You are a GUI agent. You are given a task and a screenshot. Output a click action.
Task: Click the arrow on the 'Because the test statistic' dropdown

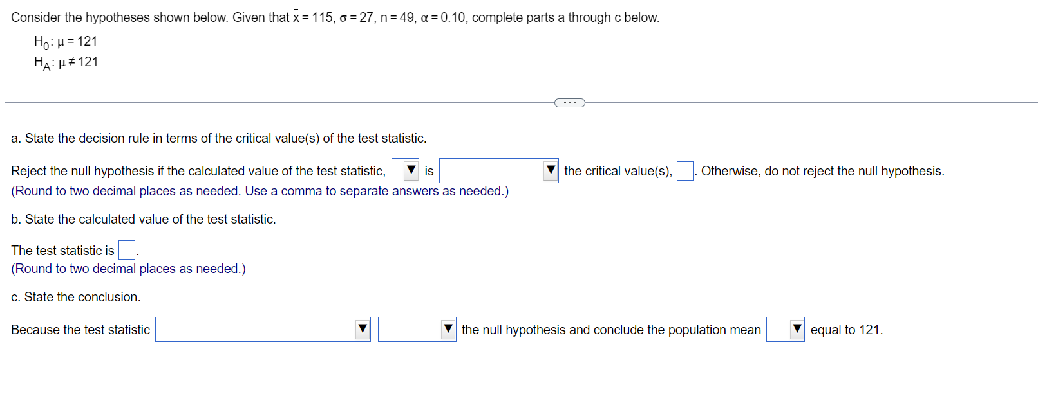click(363, 329)
